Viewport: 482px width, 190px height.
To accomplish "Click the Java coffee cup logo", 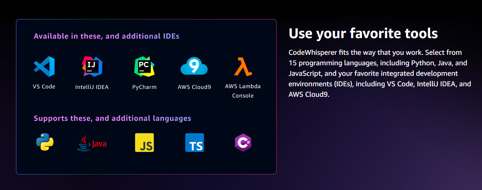I will (92, 143).
